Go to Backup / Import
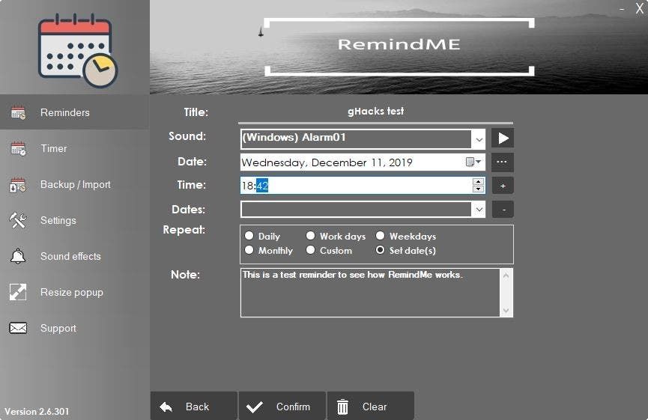 click(x=74, y=184)
